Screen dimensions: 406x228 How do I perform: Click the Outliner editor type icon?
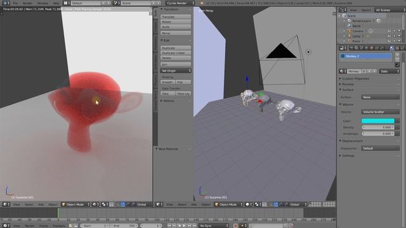point(343,10)
